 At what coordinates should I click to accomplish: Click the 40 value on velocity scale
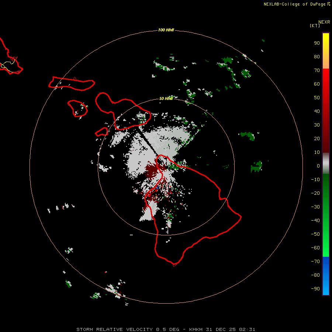pyautogui.click(x=317, y=111)
